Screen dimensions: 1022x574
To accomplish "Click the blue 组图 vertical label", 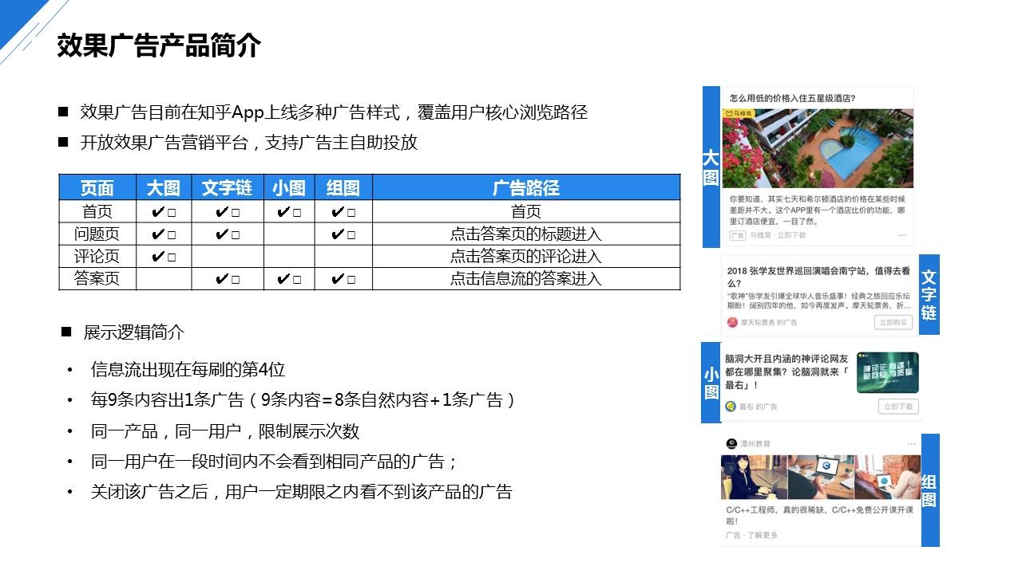I will (929, 490).
